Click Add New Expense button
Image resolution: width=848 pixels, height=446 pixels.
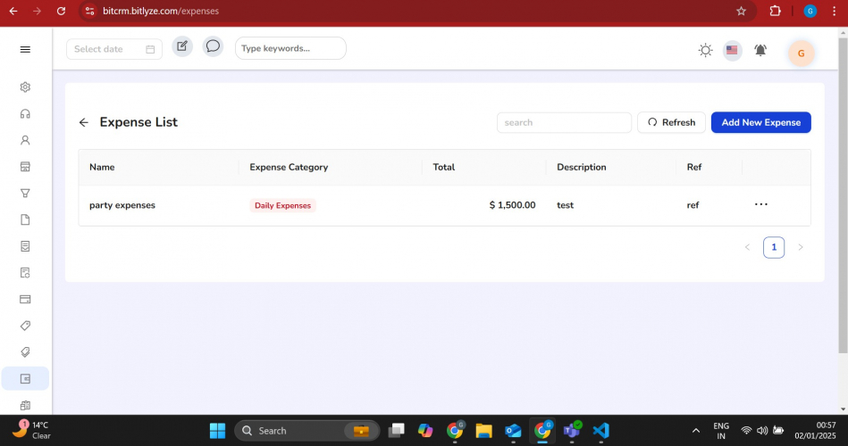click(760, 122)
